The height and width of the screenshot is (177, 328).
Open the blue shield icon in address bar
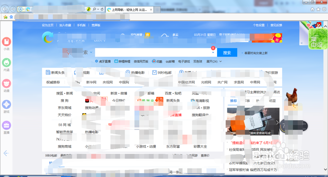[x=20, y=9]
